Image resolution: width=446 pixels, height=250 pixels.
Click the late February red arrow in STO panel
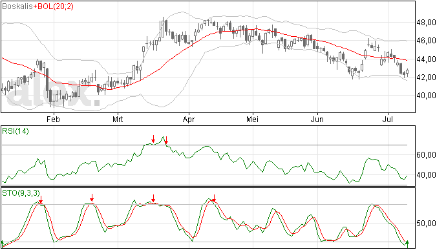point(92,198)
